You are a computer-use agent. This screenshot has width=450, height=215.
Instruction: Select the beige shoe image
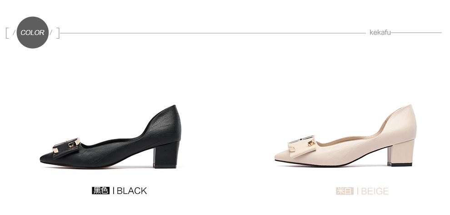pos(345,135)
